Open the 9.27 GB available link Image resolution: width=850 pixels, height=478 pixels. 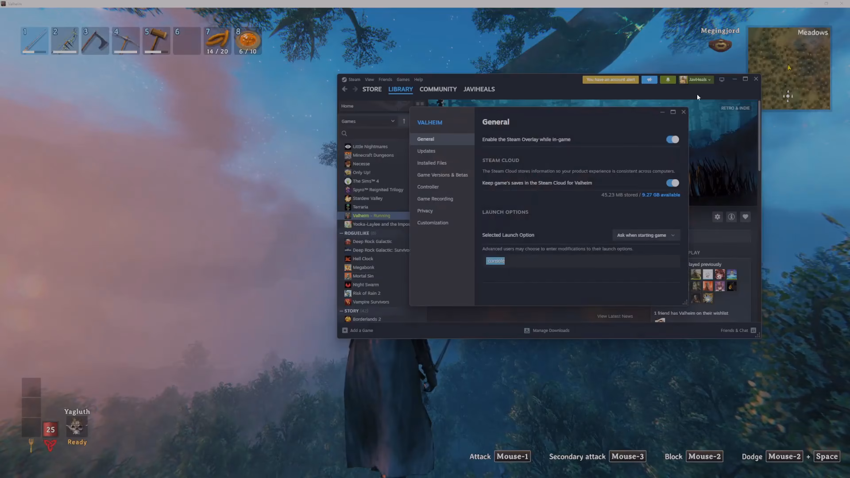coord(661,195)
